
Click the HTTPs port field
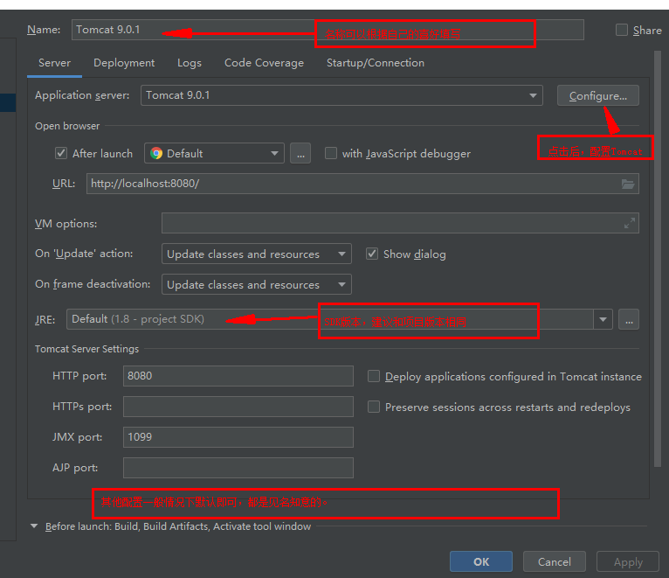click(238, 407)
